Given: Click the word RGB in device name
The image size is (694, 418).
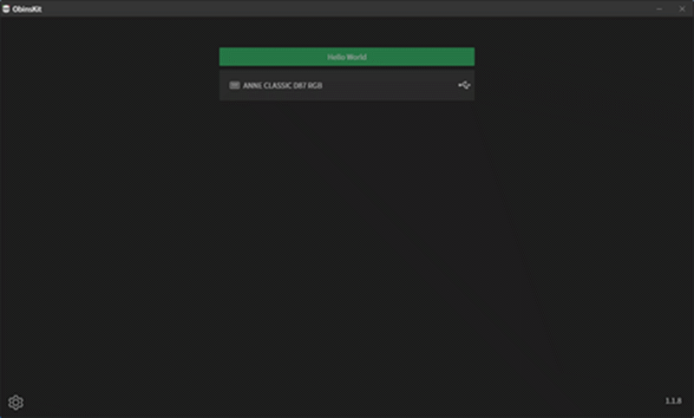Looking at the screenshot, I should click(315, 85).
